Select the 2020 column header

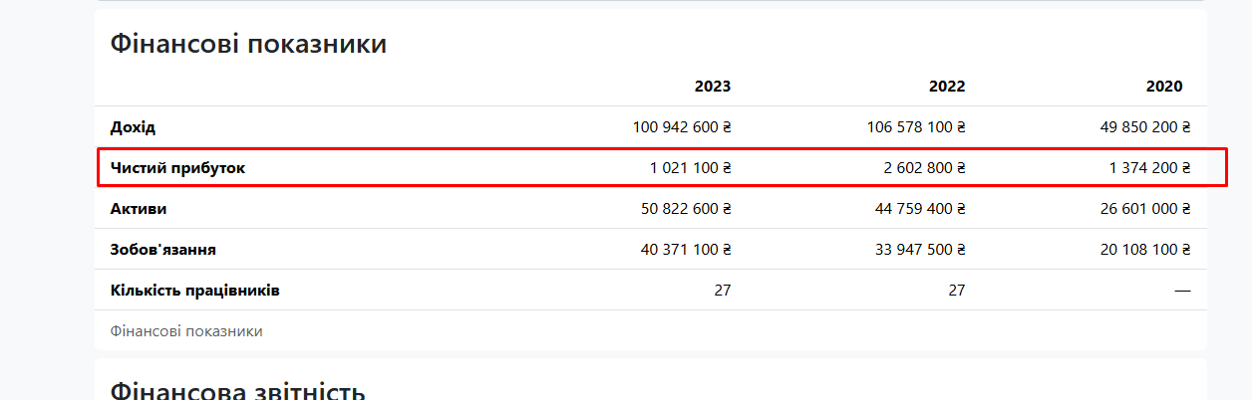point(1164,87)
